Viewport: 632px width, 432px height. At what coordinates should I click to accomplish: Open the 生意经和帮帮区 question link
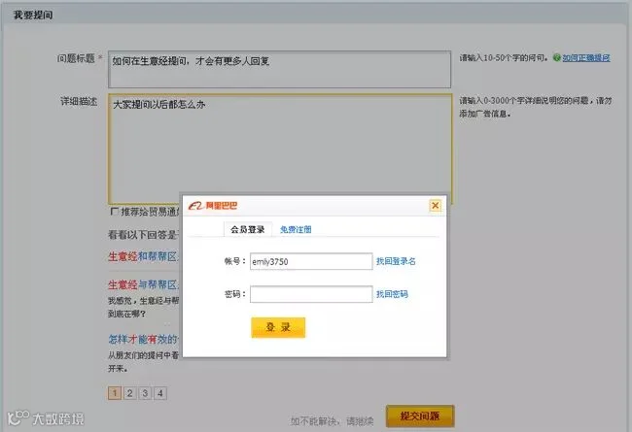143,256
